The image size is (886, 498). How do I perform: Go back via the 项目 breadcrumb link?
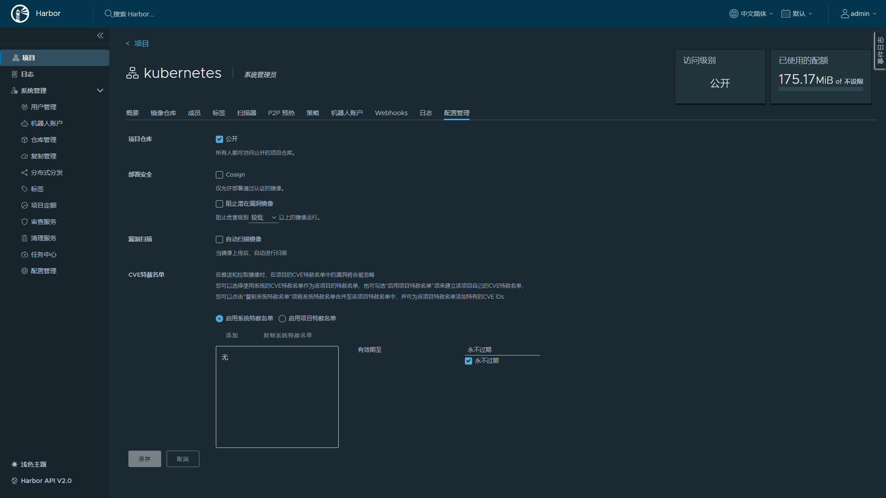pyautogui.click(x=137, y=44)
